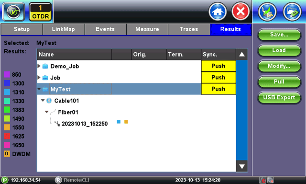Open the home screen icon

(218, 11)
